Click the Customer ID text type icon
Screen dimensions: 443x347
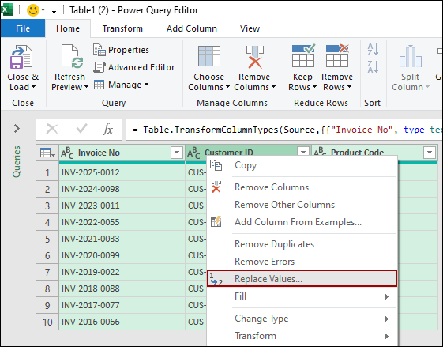tap(193, 153)
